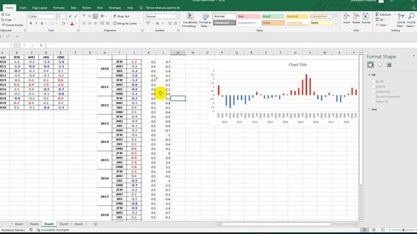Select the Solid fill radio button
417x234 pixels.
pyautogui.click(x=373, y=86)
